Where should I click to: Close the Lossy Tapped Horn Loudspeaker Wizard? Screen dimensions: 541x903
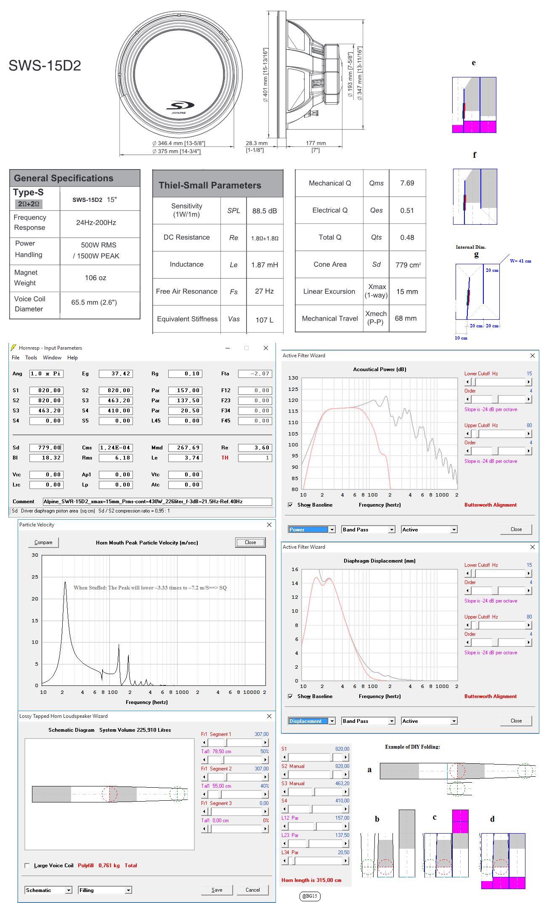point(269,716)
